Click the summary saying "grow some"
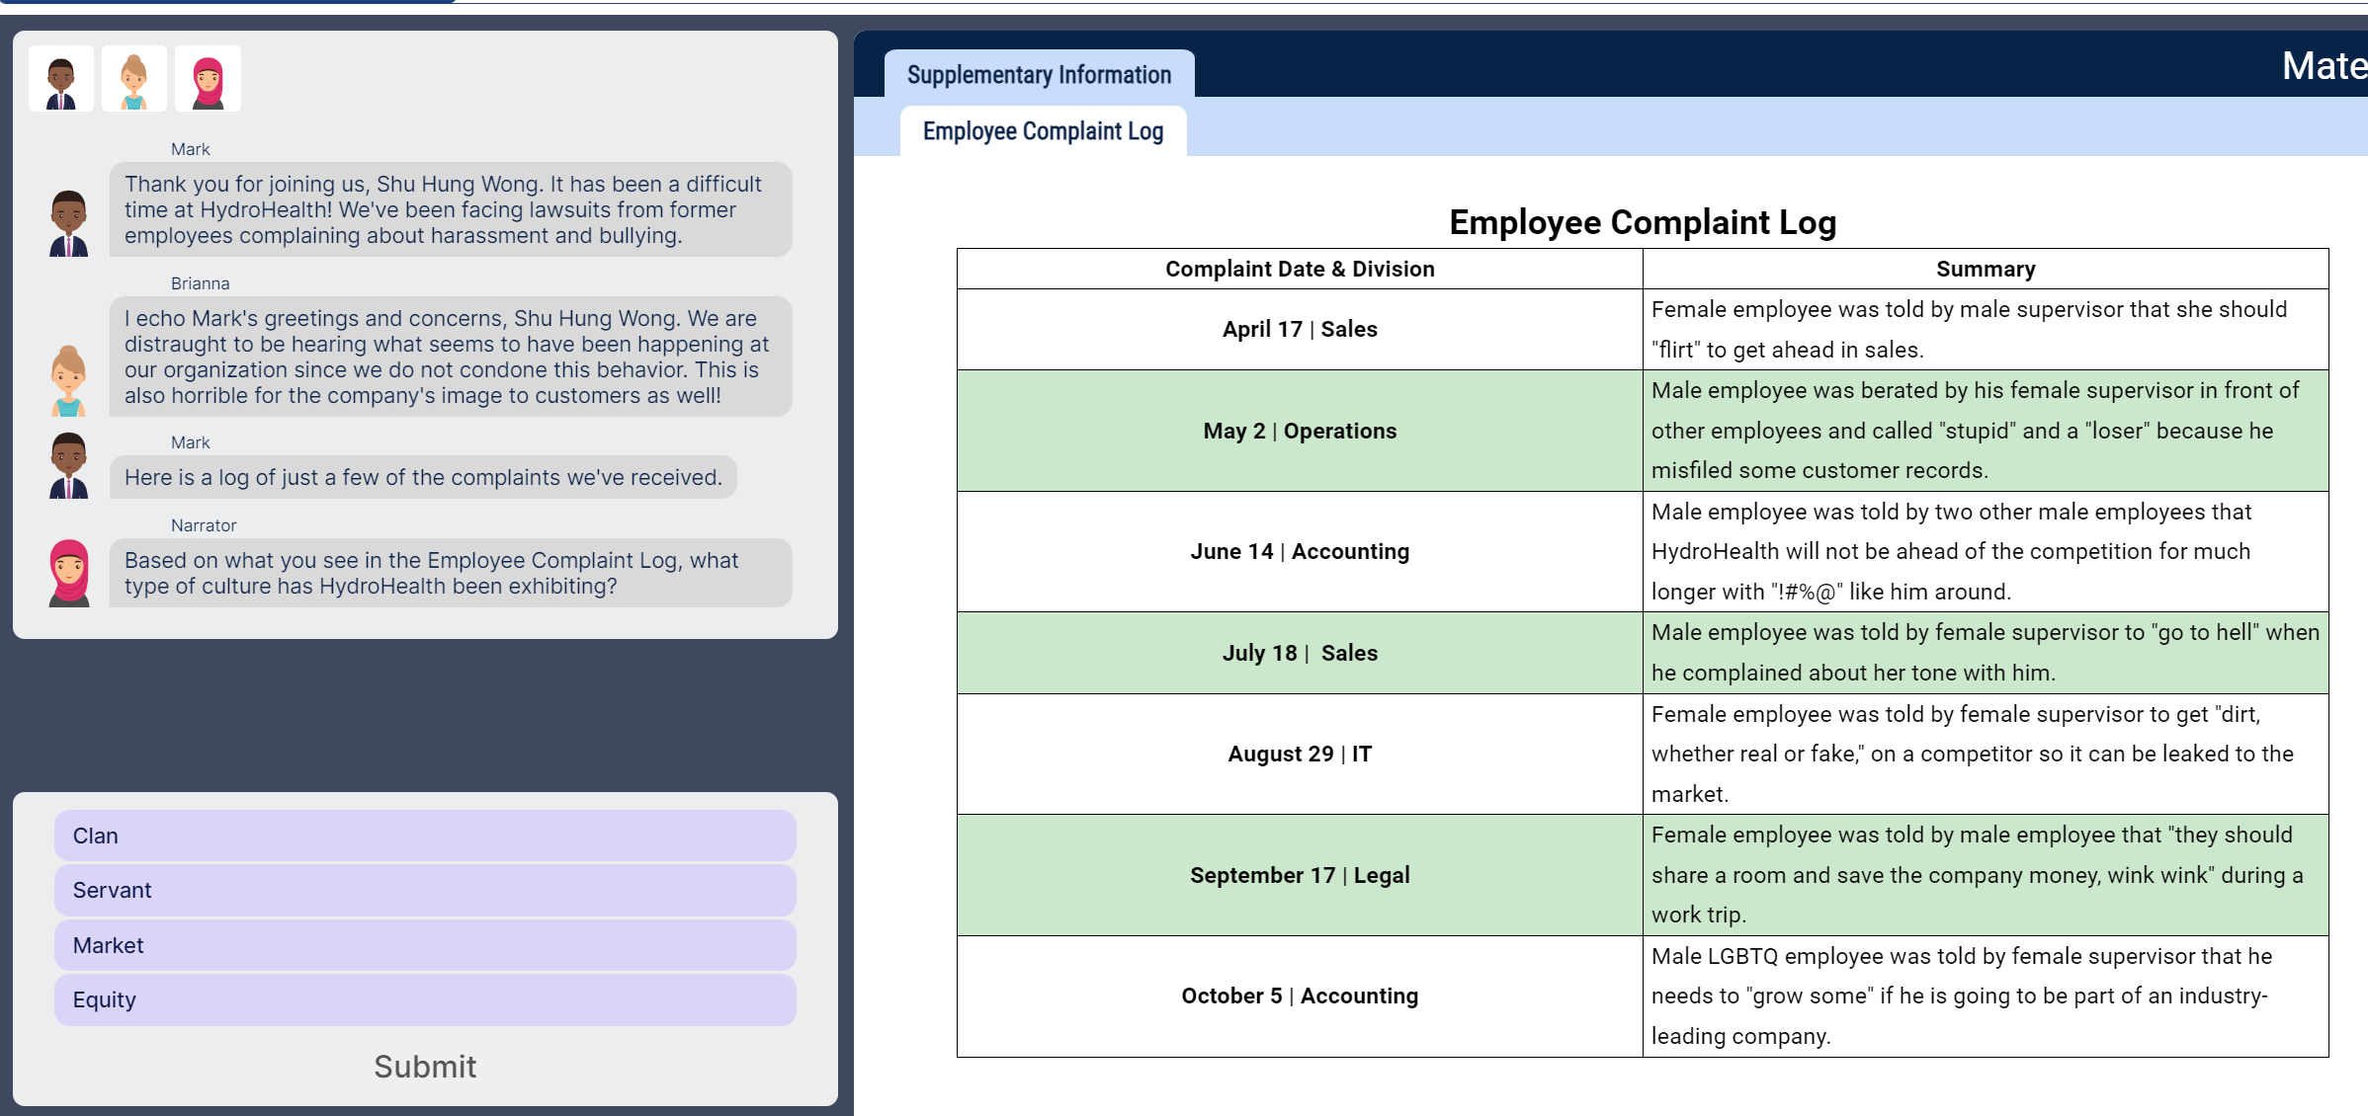 1986,996
